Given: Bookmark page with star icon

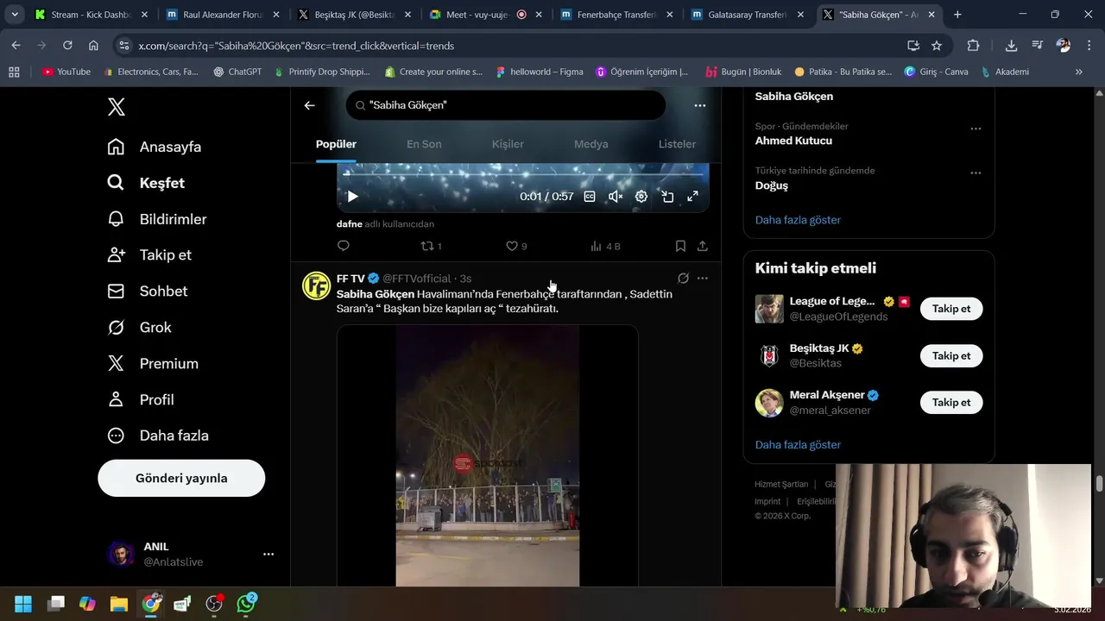Looking at the screenshot, I should point(937,46).
